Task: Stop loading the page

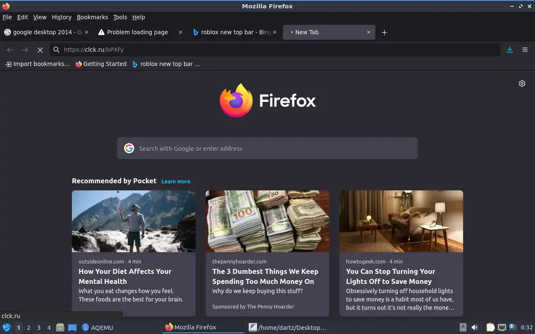Action: (40, 50)
